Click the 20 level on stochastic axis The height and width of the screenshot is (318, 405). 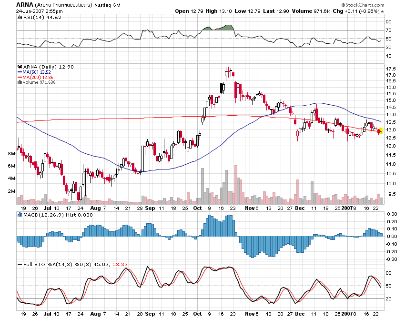pos(388,299)
